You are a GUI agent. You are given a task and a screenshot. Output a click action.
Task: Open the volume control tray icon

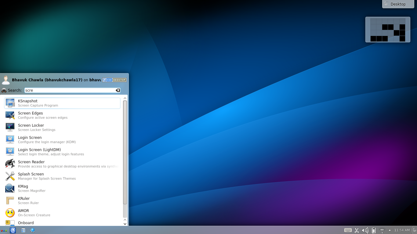365,230
